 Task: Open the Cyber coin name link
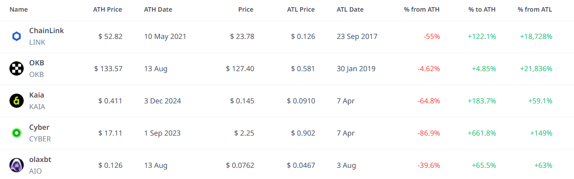coord(39,128)
